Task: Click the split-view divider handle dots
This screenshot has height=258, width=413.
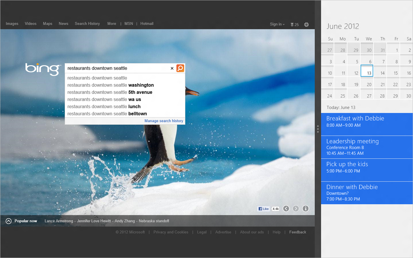Action: click(x=318, y=129)
